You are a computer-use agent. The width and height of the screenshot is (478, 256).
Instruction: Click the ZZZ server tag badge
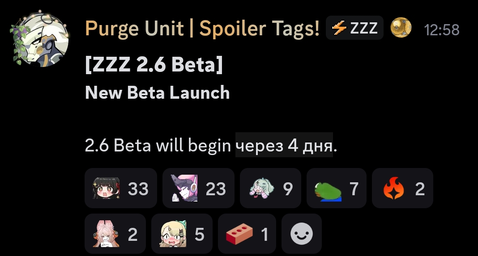354,28
